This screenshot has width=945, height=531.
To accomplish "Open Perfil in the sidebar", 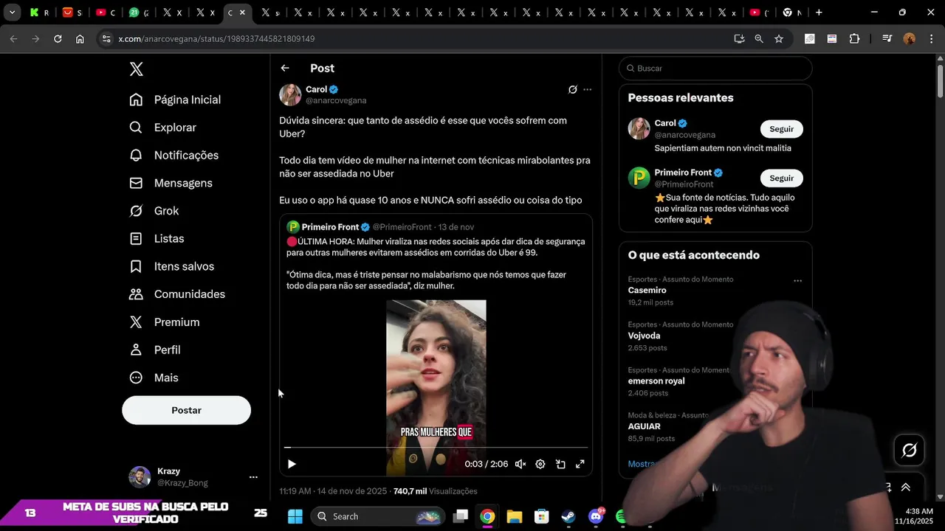I will 155,350.
